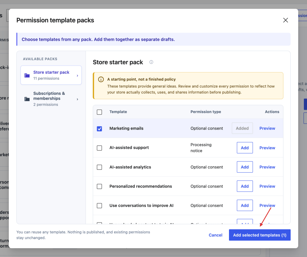Click the 2 permissions count text
The height and width of the screenshot is (257, 307).
(x=46, y=104)
